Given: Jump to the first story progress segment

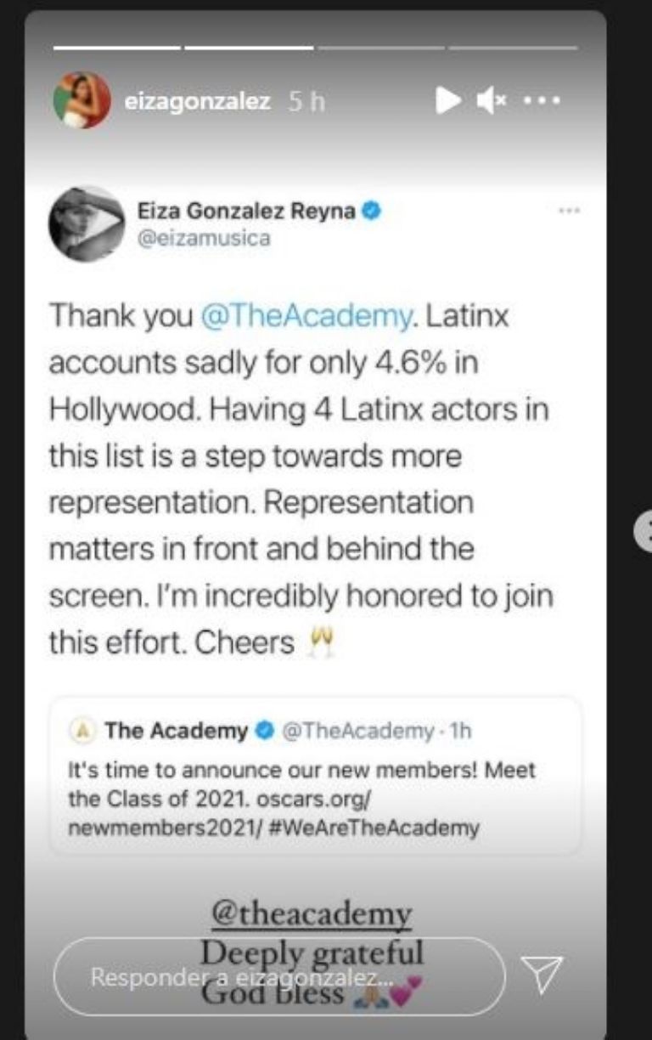Looking at the screenshot, I should pyautogui.click(x=116, y=48).
